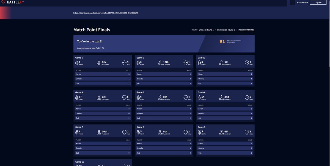Click the Game 6 points medal icon

tap(199, 98)
